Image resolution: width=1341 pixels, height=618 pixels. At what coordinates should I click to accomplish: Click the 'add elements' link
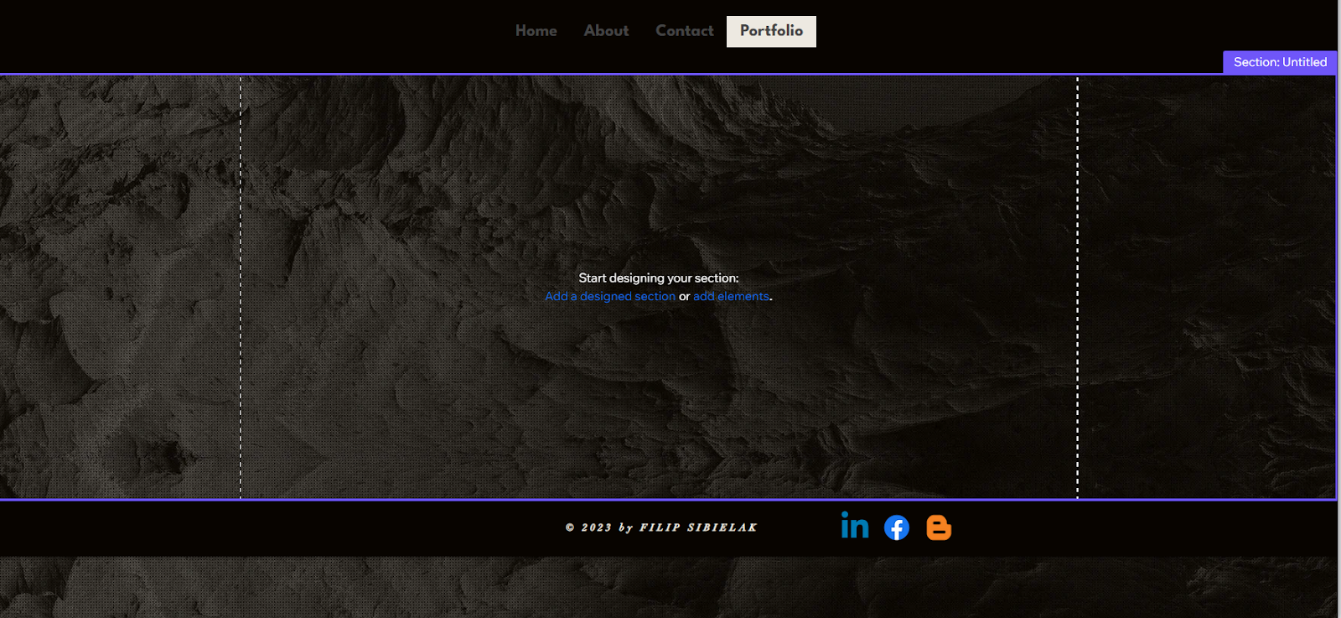pos(731,296)
